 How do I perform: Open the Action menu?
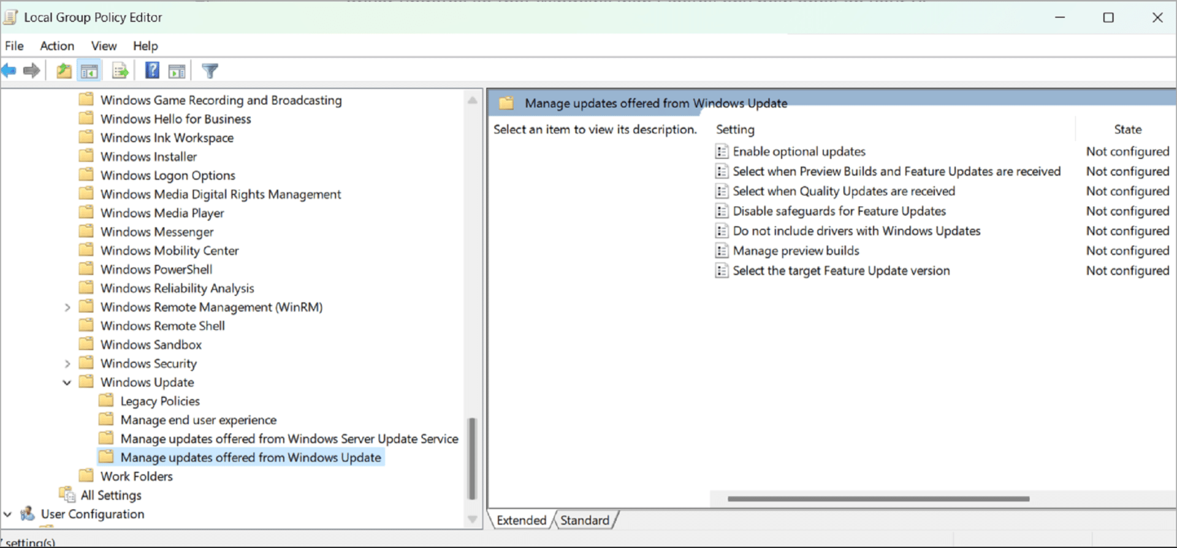57,46
